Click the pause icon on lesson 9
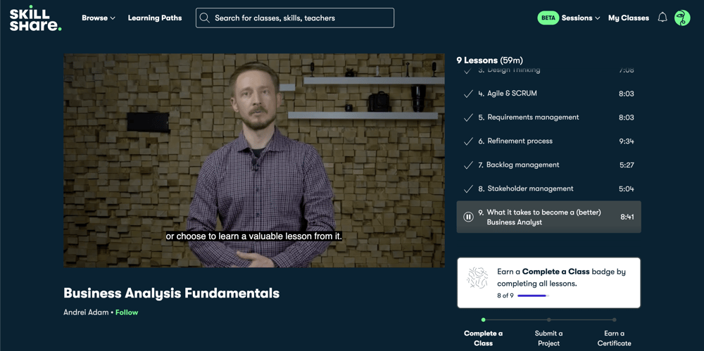704x351 pixels. coord(468,217)
